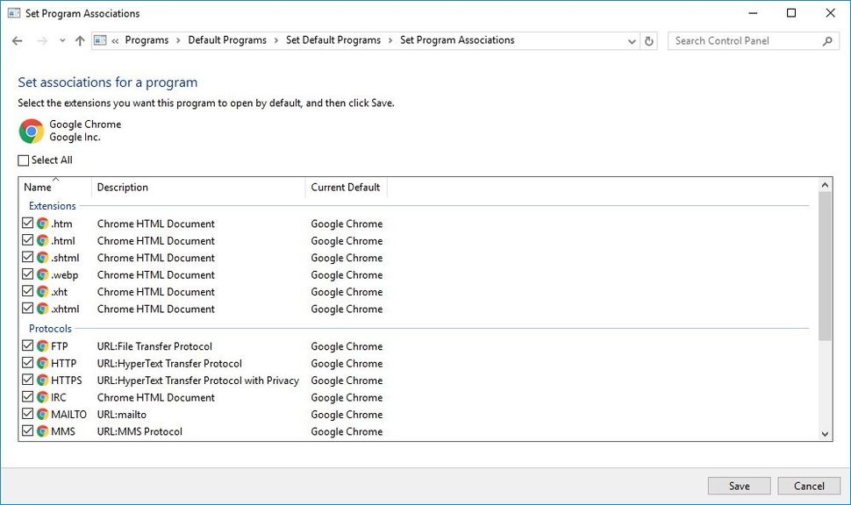Click the back navigation arrow
The image size is (851, 505).
click(x=17, y=40)
